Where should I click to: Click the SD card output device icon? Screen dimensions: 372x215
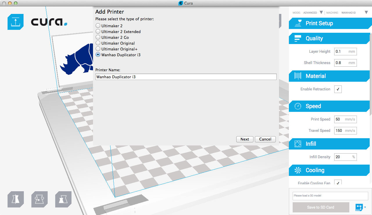(359, 207)
